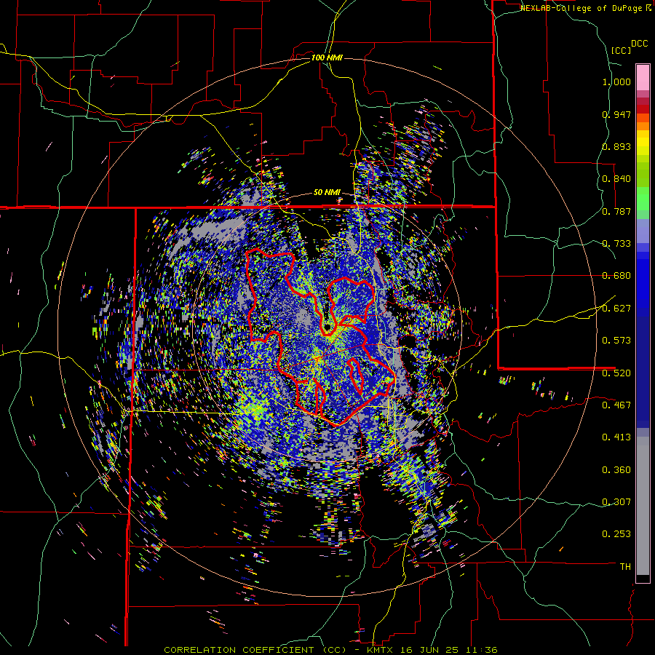Select the 0.680 scale value
This screenshot has width=655, height=655.
click(616, 276)
